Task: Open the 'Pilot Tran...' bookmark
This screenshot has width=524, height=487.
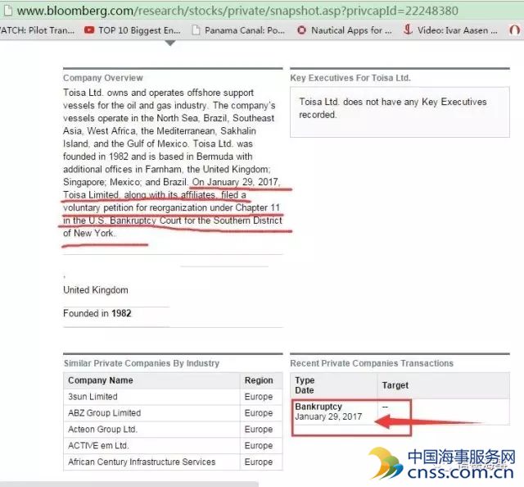Action: coord(38,30)
